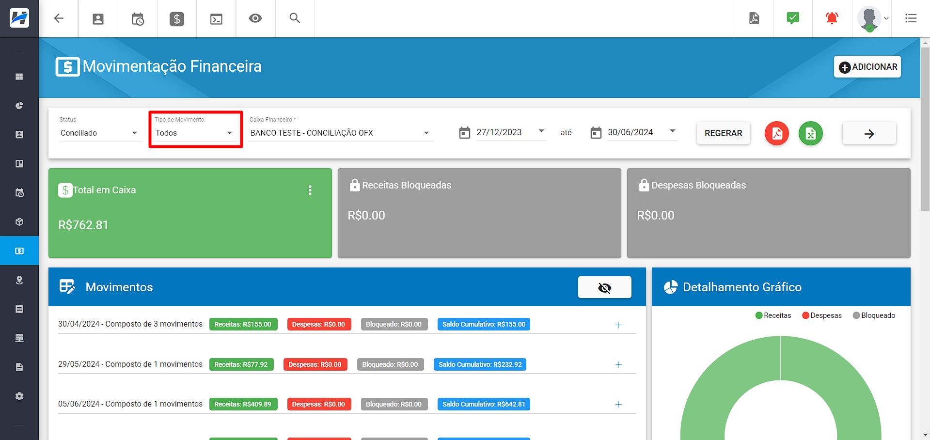This screenshot has height=440, width=930.
Task: Click the eye icon in top toolbar
Action: pos(255,18)
